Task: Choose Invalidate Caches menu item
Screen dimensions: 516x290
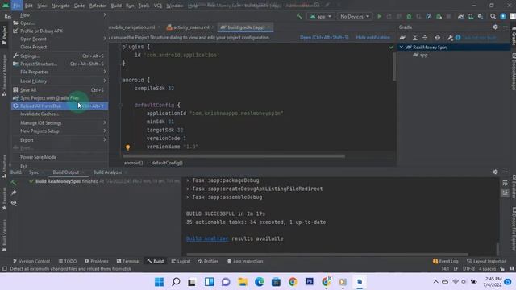Action: 59,114
